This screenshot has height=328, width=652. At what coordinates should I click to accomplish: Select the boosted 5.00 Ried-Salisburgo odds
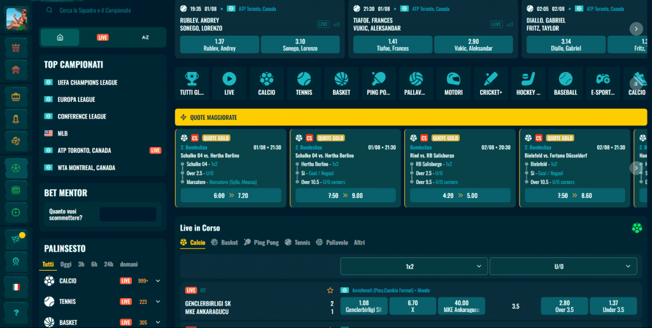(x=460, y=196)
